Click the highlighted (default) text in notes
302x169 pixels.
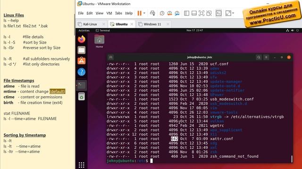(x=57, y=92)
